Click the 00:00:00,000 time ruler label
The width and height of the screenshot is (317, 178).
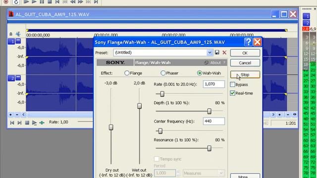click(x=38, y=35)
